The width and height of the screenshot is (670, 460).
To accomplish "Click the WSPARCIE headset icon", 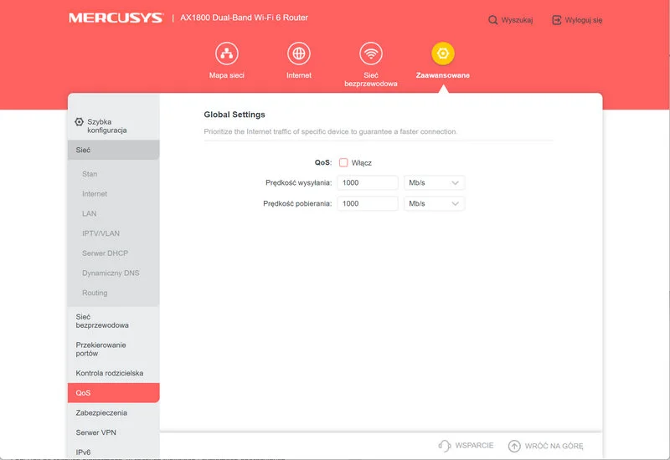I will tap(445, 446).
